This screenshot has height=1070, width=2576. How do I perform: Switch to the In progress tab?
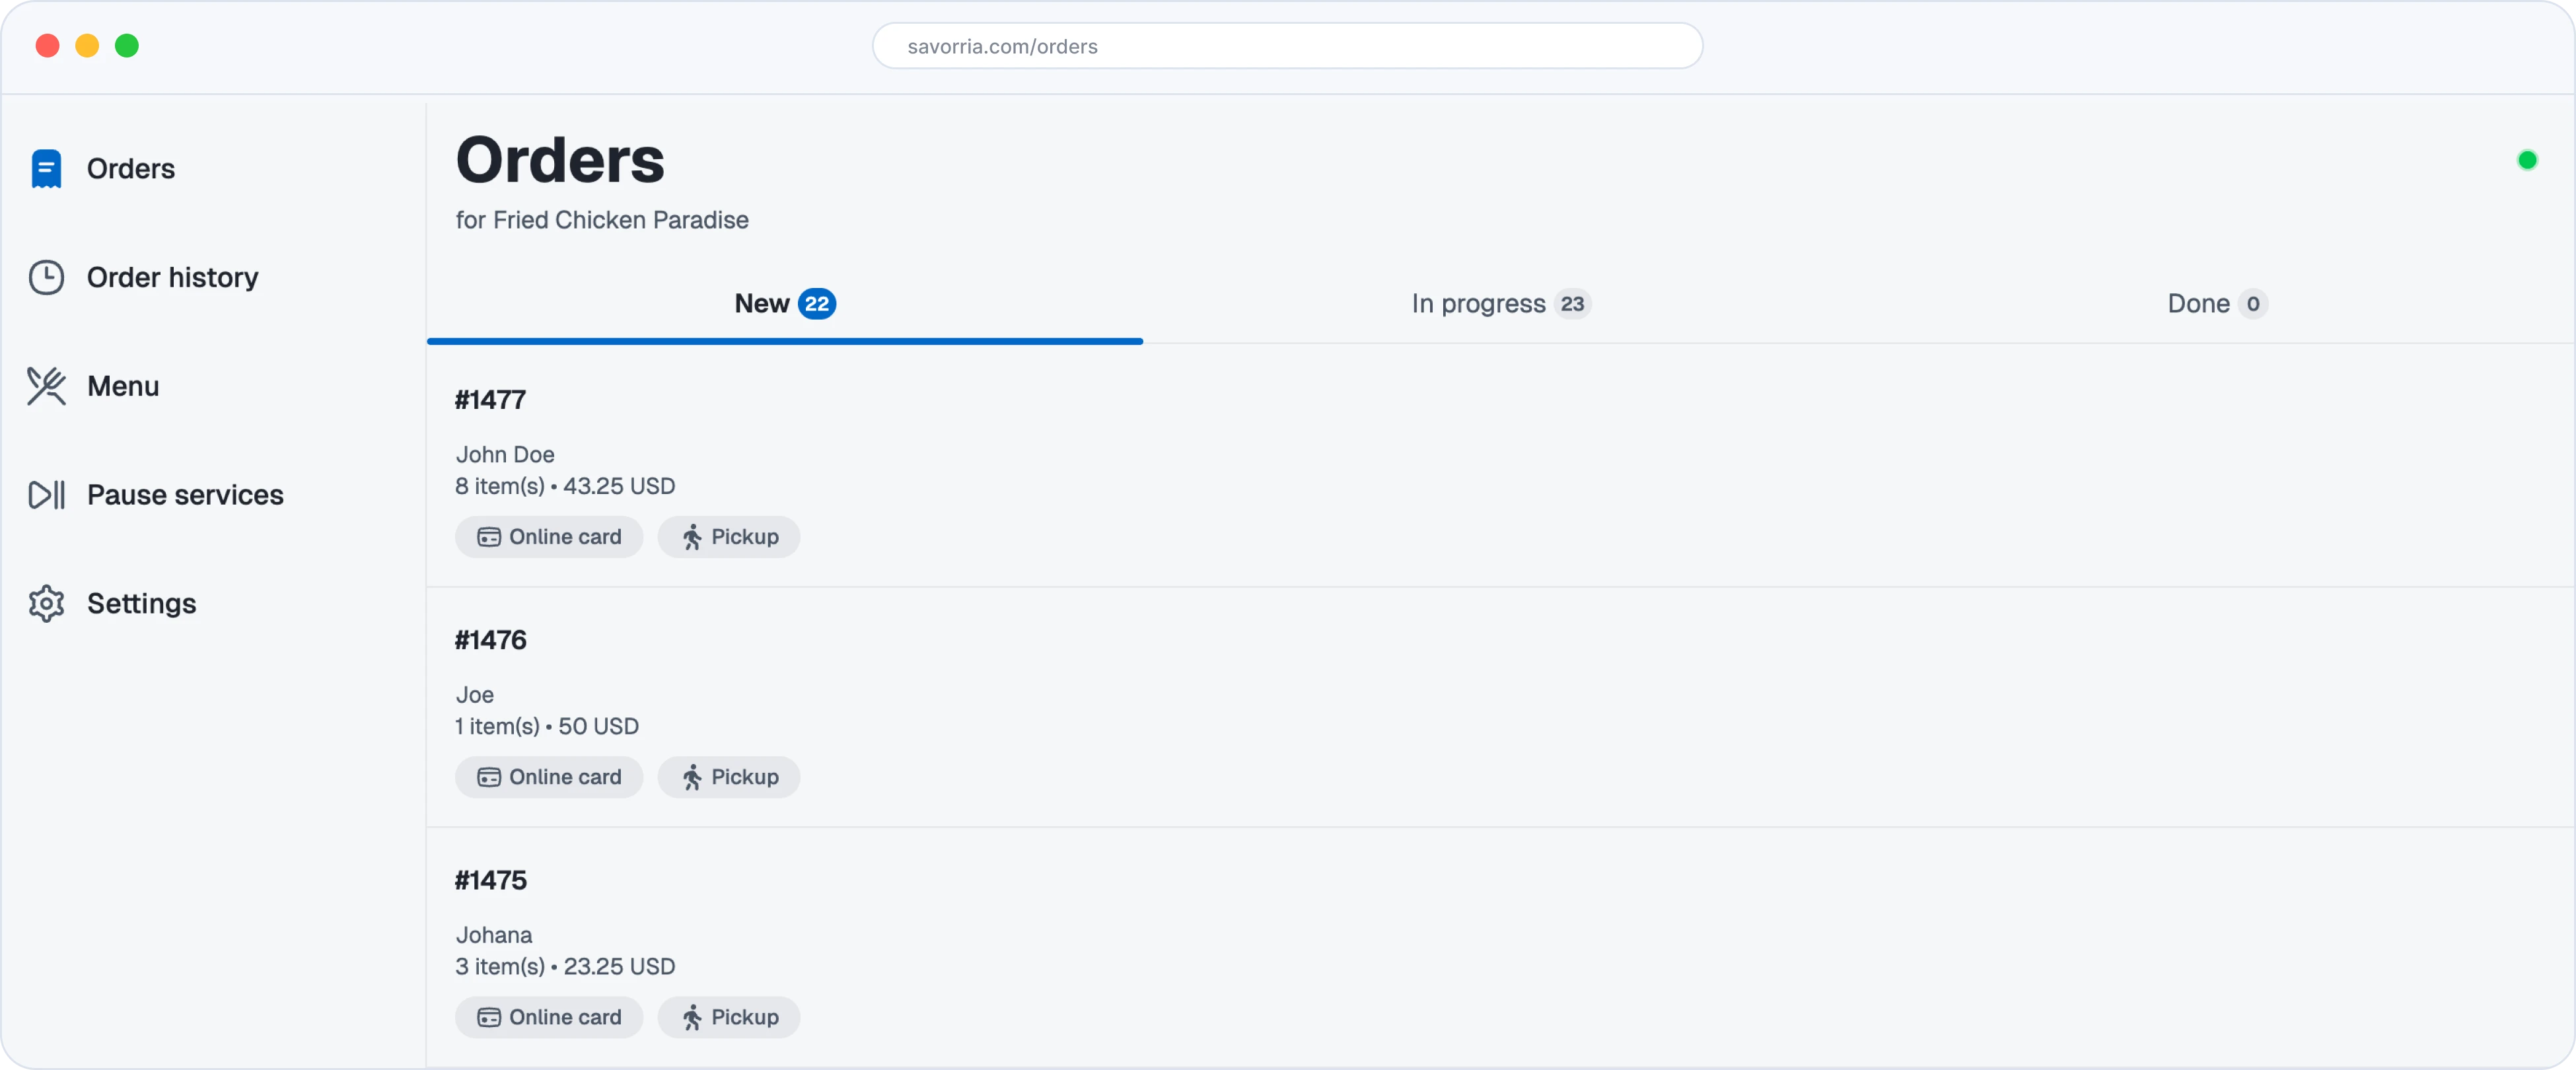tap(1500, 303)
